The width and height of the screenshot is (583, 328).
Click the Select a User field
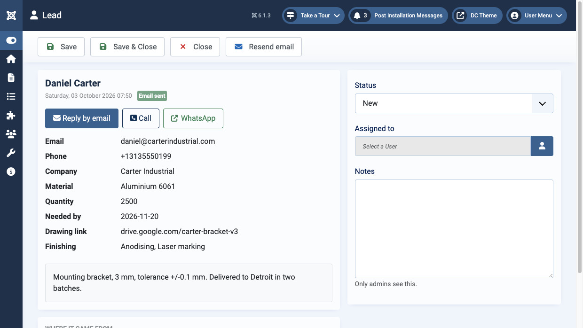pos(443,146)
